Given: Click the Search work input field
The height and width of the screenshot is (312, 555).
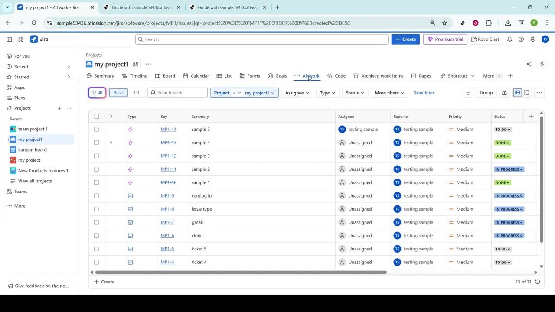Looking at the screenshot, I should (x=178, y=93).
